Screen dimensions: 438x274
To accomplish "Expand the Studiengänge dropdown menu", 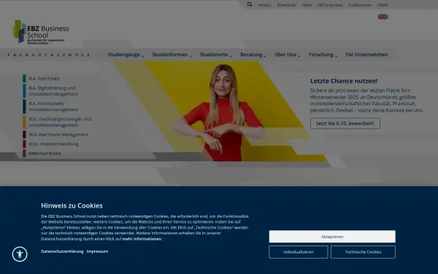I will (x=126, y=55).
